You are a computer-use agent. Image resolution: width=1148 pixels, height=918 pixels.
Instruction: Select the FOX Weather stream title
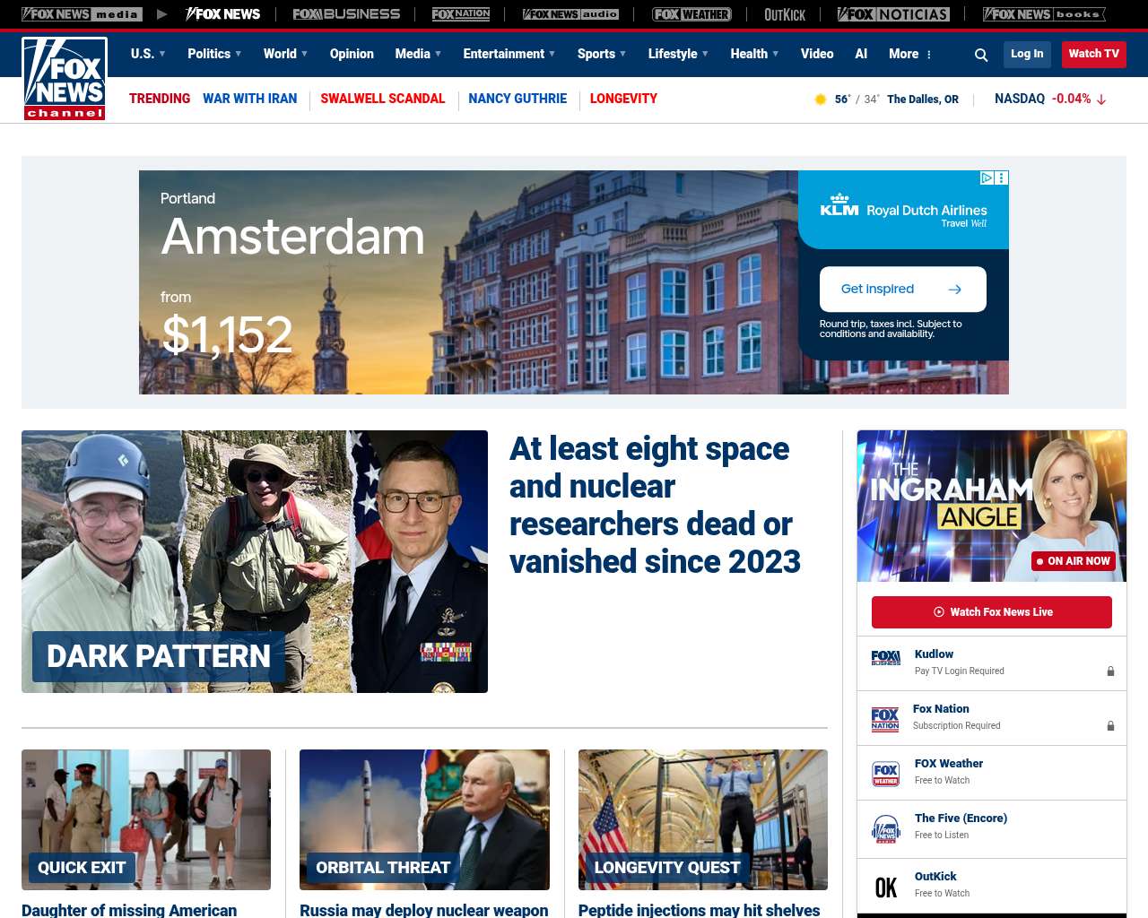pyautogui.click(x=949, y=764)
